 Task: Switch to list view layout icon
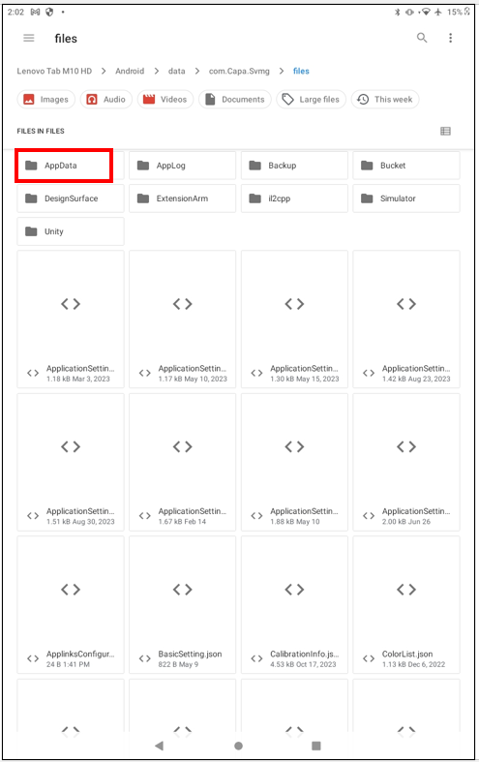(445, 131)
